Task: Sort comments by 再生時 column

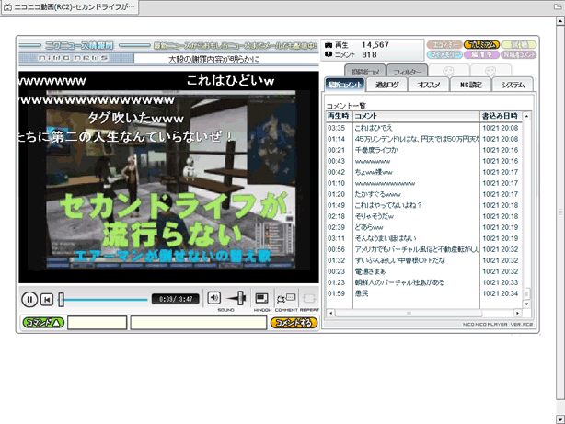Action: [x=339, y=116]
